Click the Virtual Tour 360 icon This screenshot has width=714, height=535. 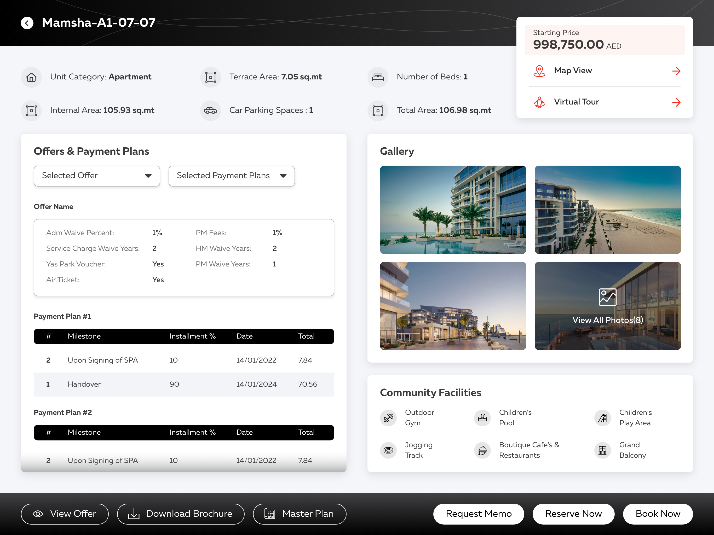pyautogui.click(x=539, y=102)
